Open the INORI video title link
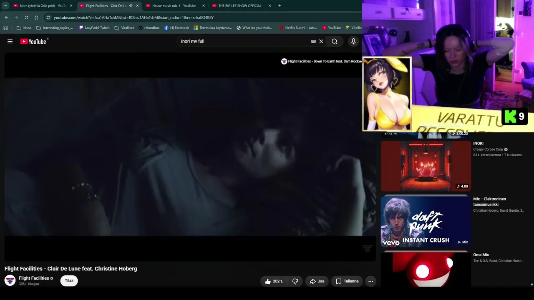 tap(478, 143)
